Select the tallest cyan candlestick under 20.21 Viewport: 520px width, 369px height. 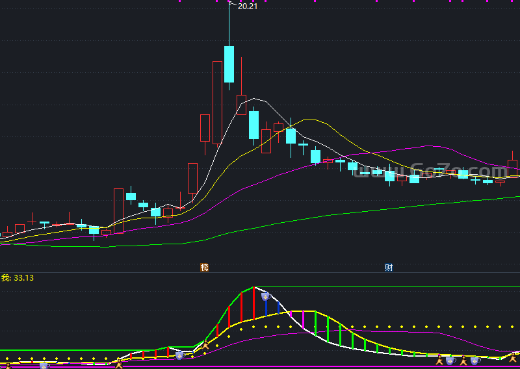pyautogui.click(x=229, y=64)
